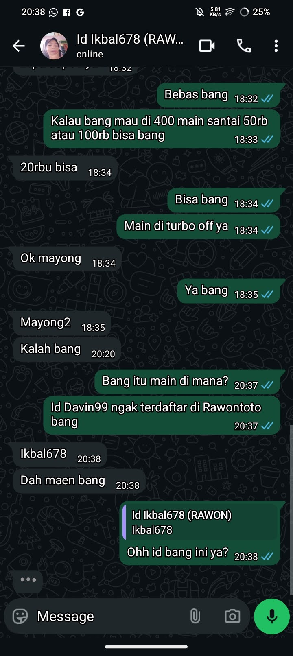293x656 pixels.
Task: Start a voice call using phone icon
Action: [x=244, y=46]
